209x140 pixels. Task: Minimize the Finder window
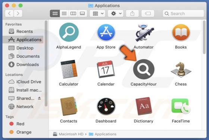(14, 6)
